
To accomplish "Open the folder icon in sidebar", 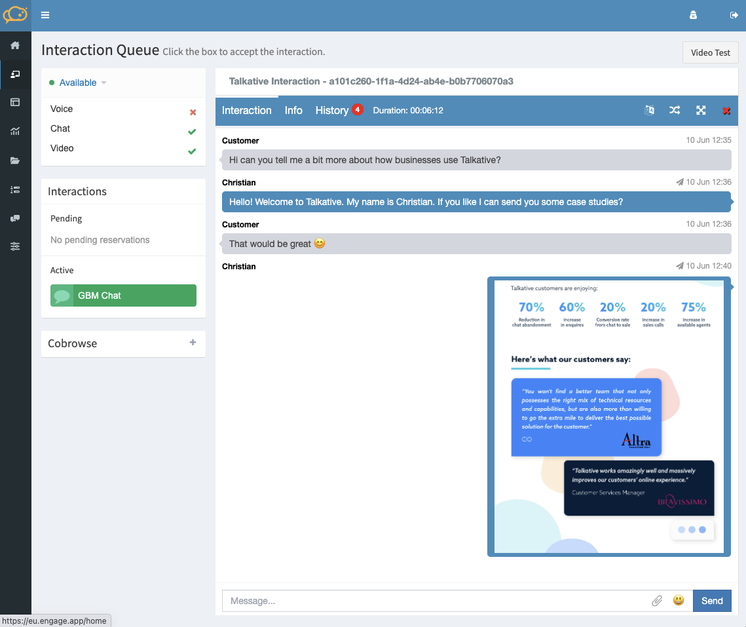I will (x=15, y=161).
